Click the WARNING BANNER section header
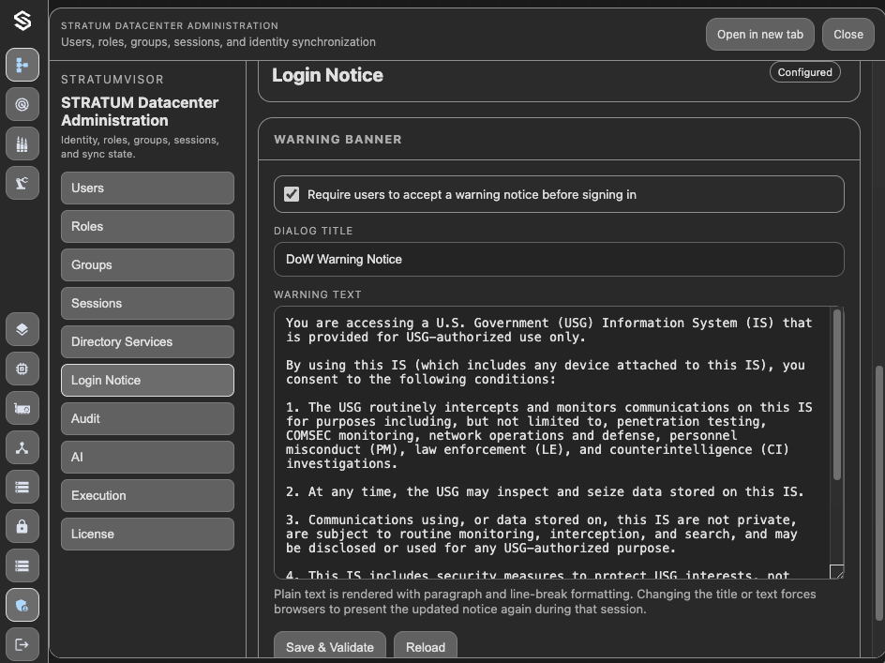The width and height of the screenshot is (885, 663). (x=337, y=140)
